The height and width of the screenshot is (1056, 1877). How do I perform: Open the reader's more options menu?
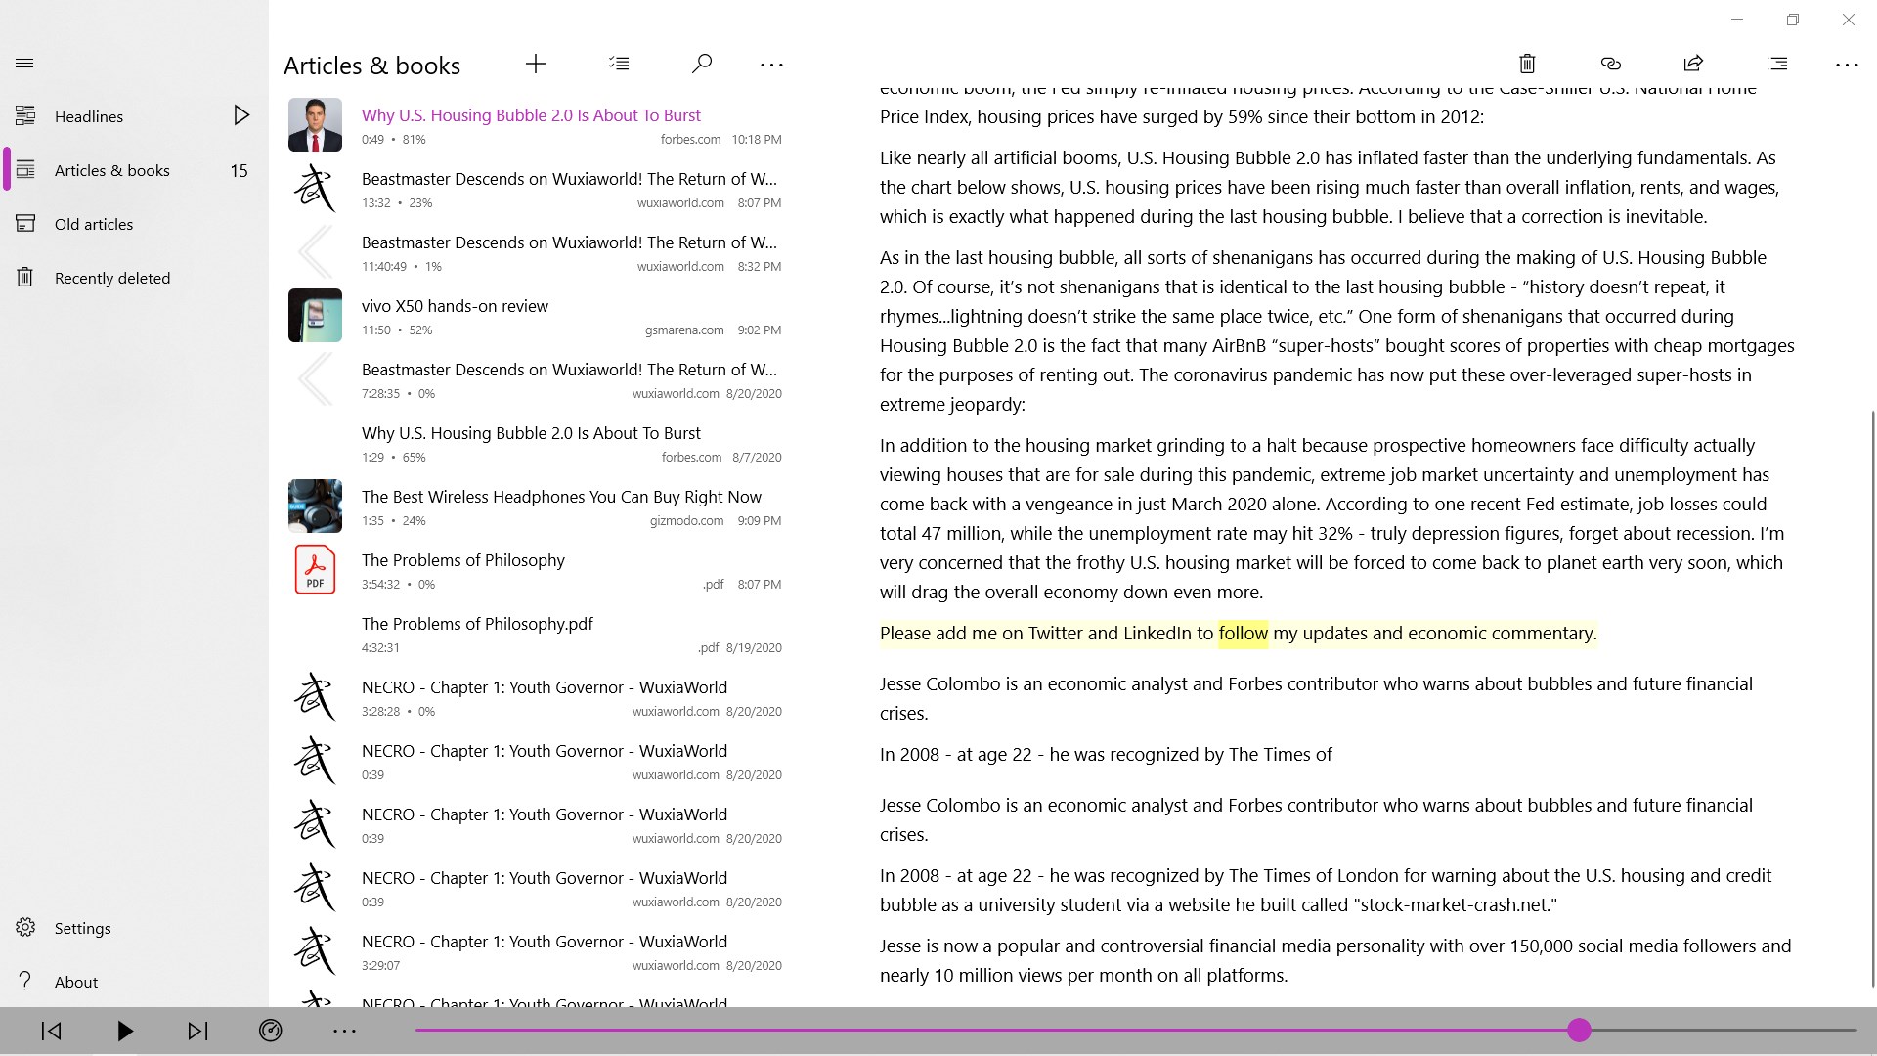[x=1848, y=65]
